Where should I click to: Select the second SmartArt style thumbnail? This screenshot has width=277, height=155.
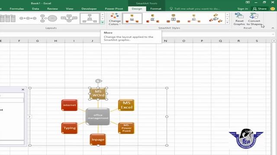coord(153,19)
